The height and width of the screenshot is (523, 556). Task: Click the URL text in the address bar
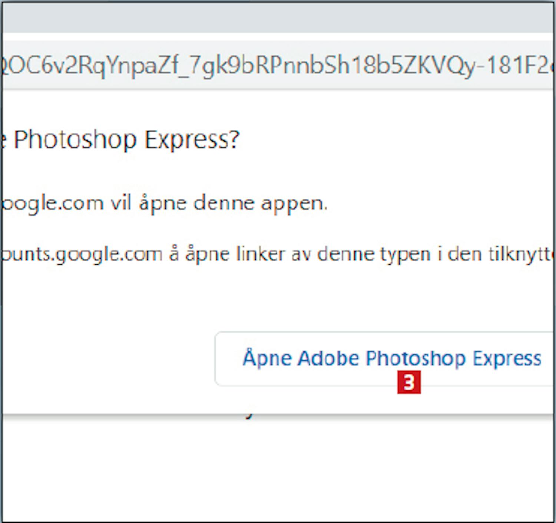coord(278,66)
